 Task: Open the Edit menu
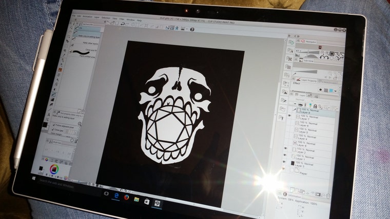coord(79,16)
